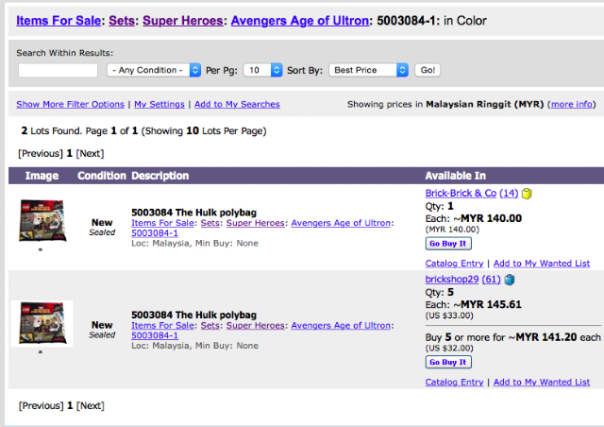Click Add to My Searches link
The height and width of the screenshot is (427, 604).
[x=237, y=104]
